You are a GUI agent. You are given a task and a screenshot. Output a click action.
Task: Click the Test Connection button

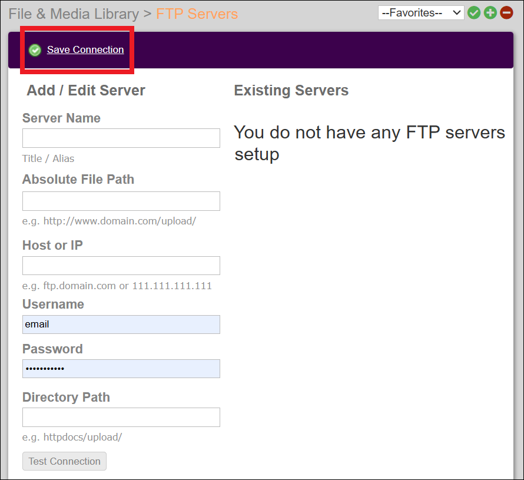(x=65, y=461)
